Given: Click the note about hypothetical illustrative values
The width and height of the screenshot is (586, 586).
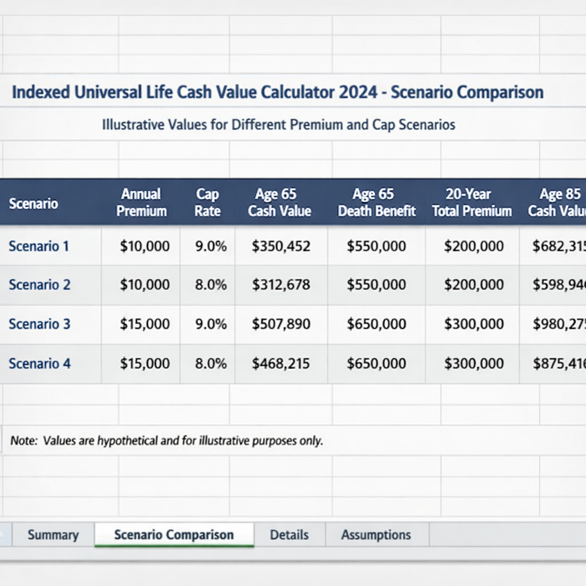Looking at the screenshot, I should [167, 441].
